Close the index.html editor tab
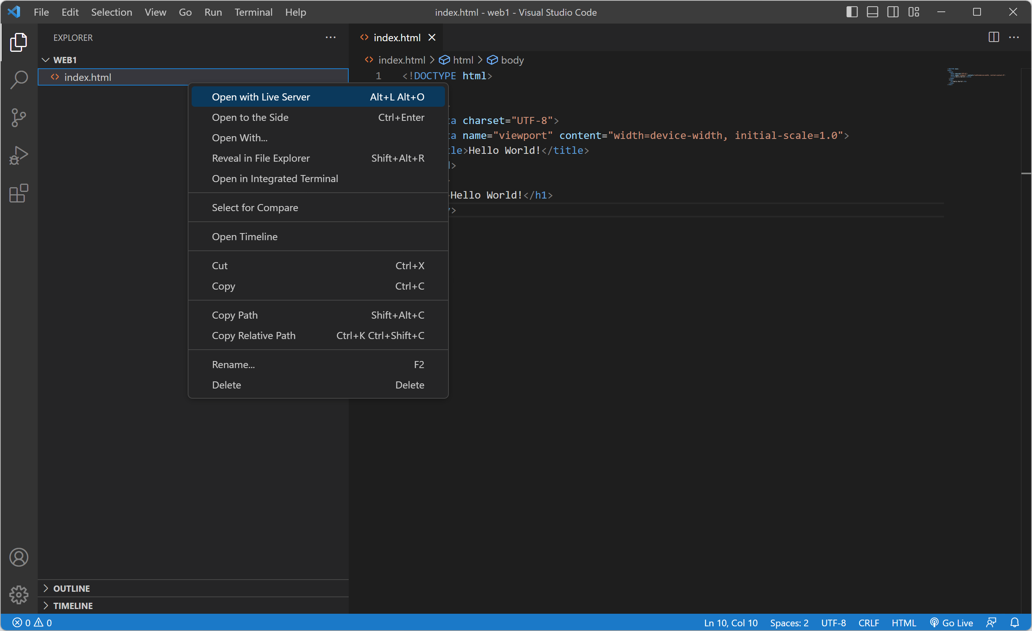Screen dimensions: 1032x631 point(432,38)
